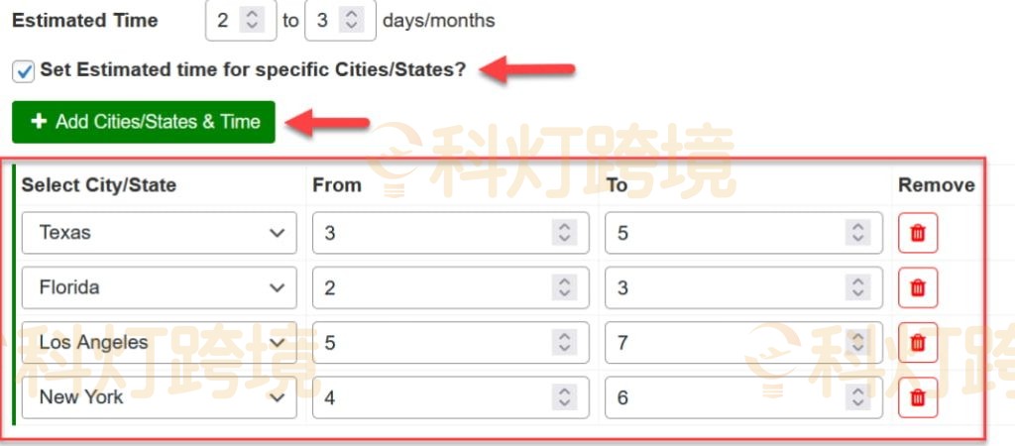The width and height of the screenshot is (1015, 446).
Task: Click the Estimated Time maximum stepper showing 3
Action: [x=351, y=20]
